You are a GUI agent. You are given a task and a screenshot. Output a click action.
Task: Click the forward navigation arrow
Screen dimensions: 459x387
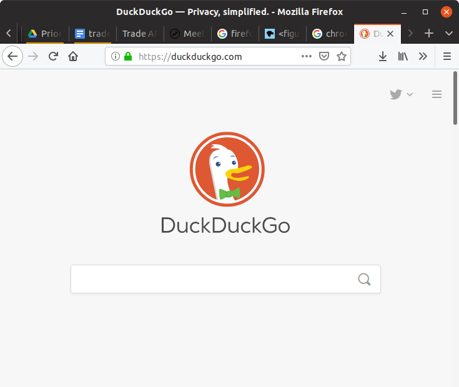click(x=33, y=56)
